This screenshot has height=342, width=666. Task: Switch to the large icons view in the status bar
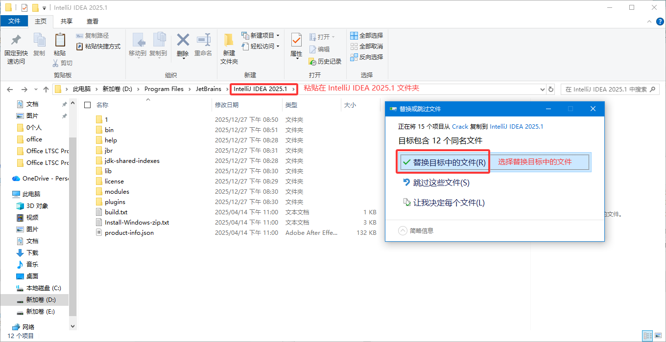pyautogui.click(x=658, y=336)
